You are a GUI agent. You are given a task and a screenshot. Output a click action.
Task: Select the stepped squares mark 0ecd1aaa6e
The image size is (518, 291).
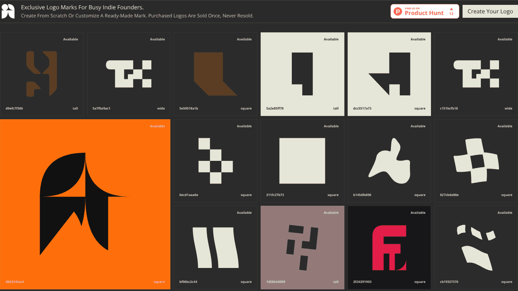click(x=215, y=161)
